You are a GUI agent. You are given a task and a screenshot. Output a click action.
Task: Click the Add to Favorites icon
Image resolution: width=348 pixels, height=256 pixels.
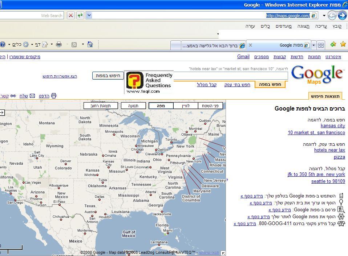click(333, 44)
